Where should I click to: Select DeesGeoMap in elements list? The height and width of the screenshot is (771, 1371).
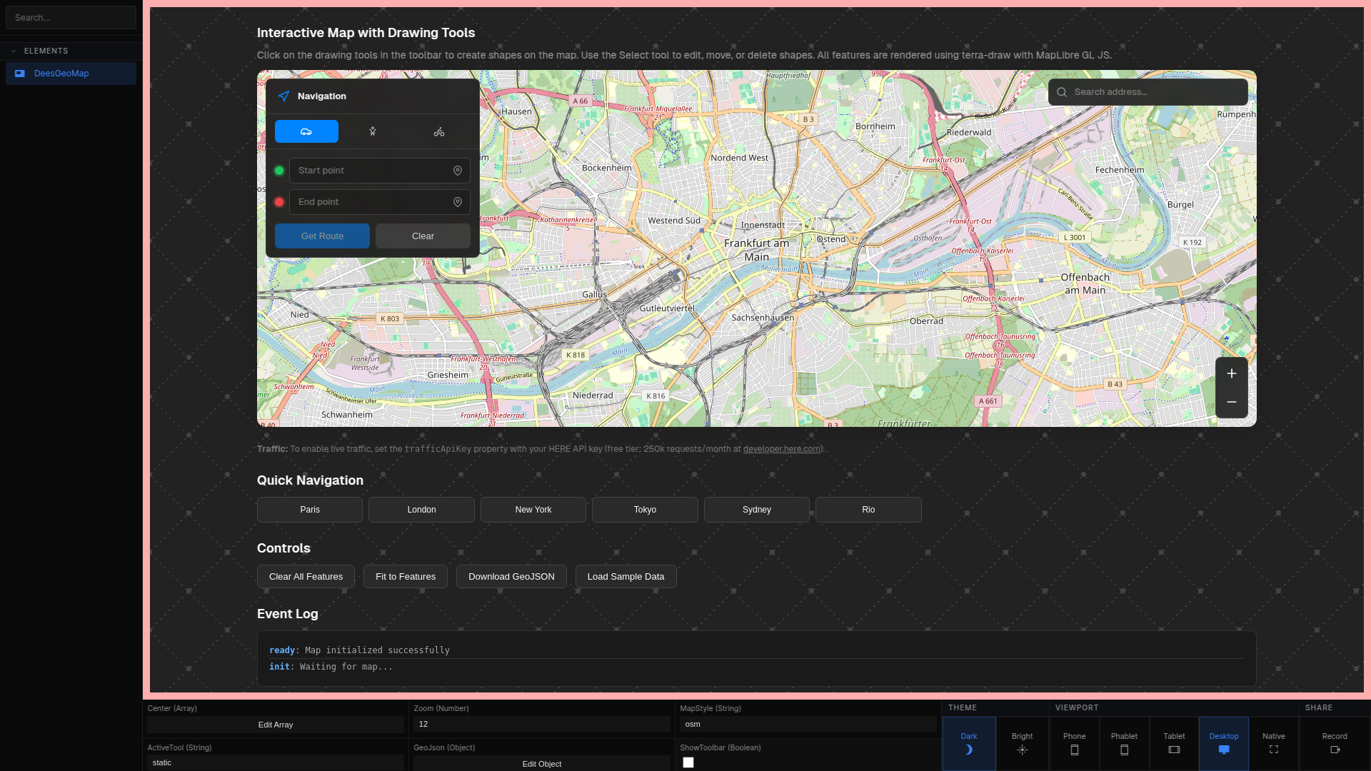[x=61, y=74]
